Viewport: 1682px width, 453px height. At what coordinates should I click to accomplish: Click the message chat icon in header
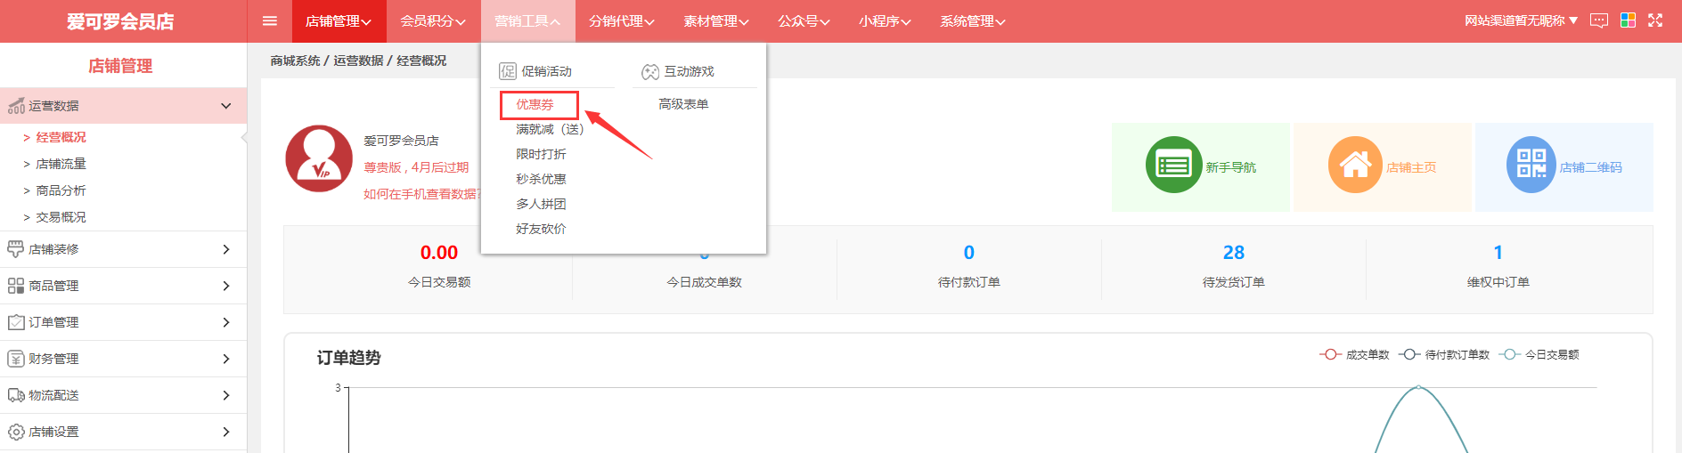[x=1599, y=20]
